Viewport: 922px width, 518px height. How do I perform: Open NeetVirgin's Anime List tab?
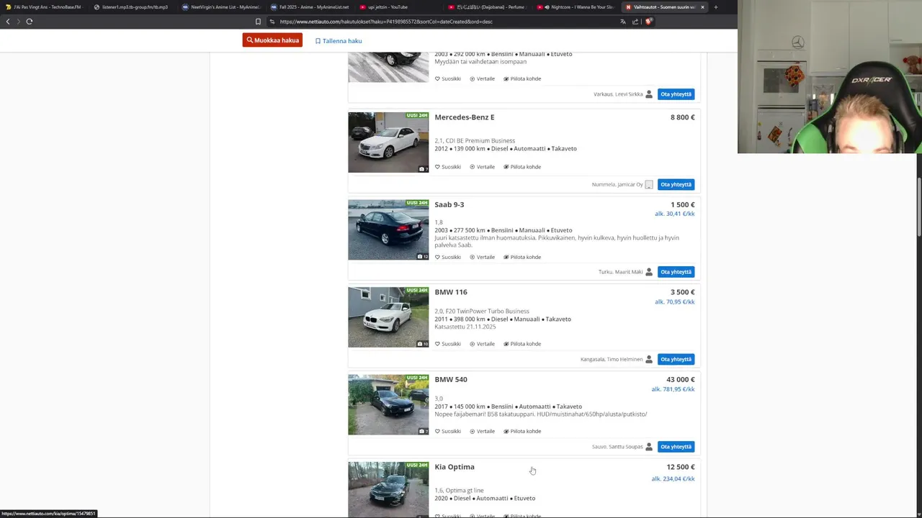pyautogui.click(x=220, y=7)
